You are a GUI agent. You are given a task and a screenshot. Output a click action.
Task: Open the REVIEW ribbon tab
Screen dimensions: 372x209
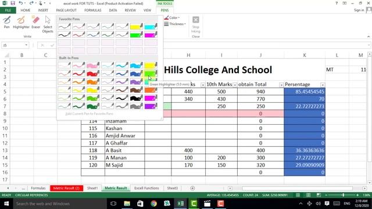point(130,10)
